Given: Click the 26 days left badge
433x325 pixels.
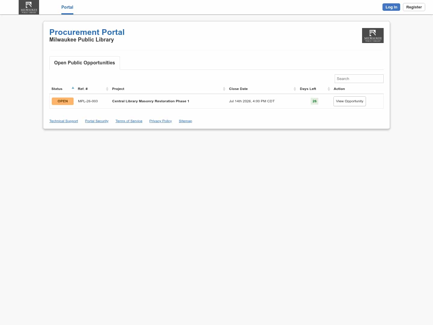Looking at the screenshot, I should [315, 101].
